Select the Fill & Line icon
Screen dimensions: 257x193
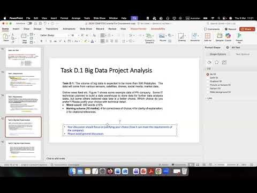209,62
